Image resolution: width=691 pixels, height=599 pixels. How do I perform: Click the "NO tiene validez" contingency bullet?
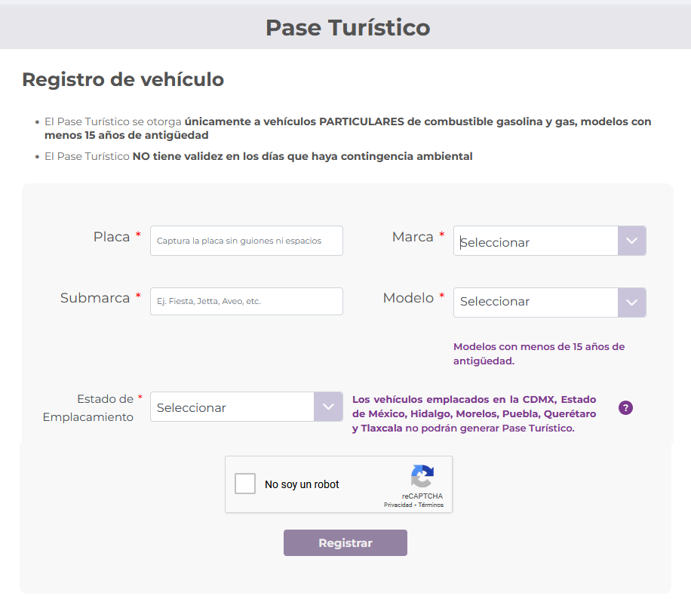point(258,156)
